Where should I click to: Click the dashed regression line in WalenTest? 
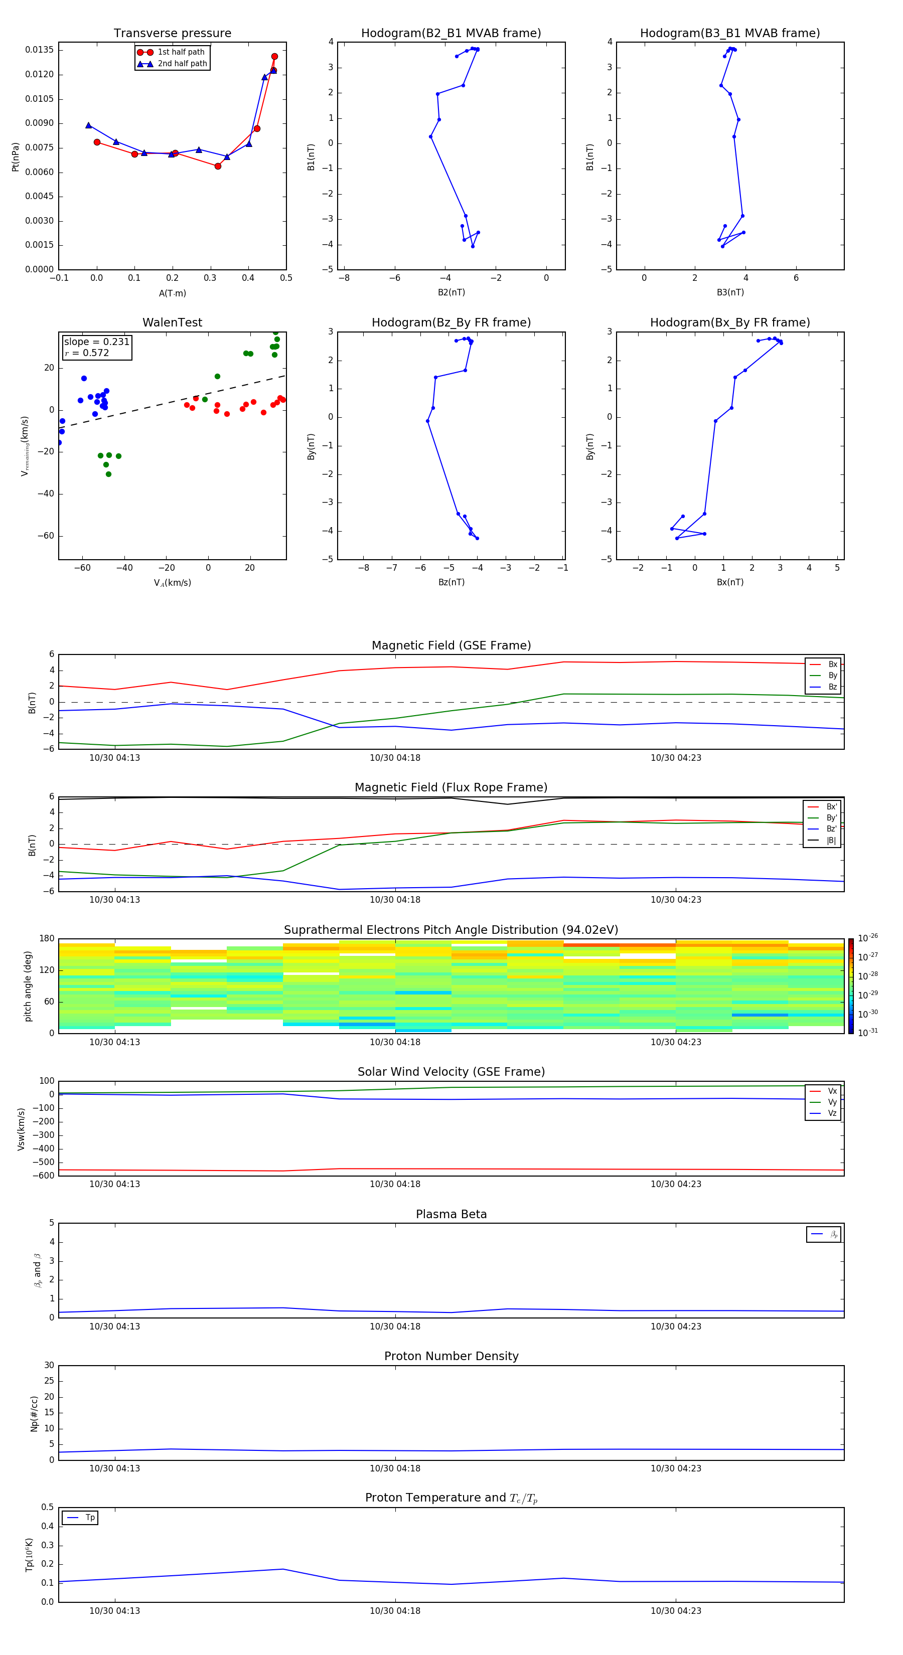pyautogui.click(x=172, y=402)
